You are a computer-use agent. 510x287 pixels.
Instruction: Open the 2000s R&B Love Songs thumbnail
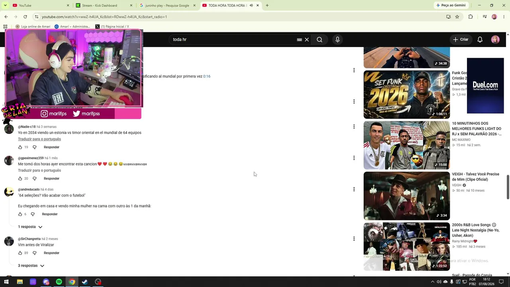[x=407, y=247]
